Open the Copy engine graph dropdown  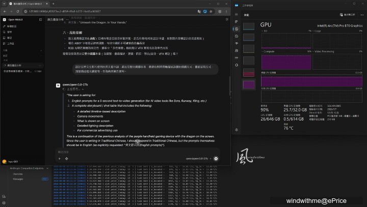[317, 31]
